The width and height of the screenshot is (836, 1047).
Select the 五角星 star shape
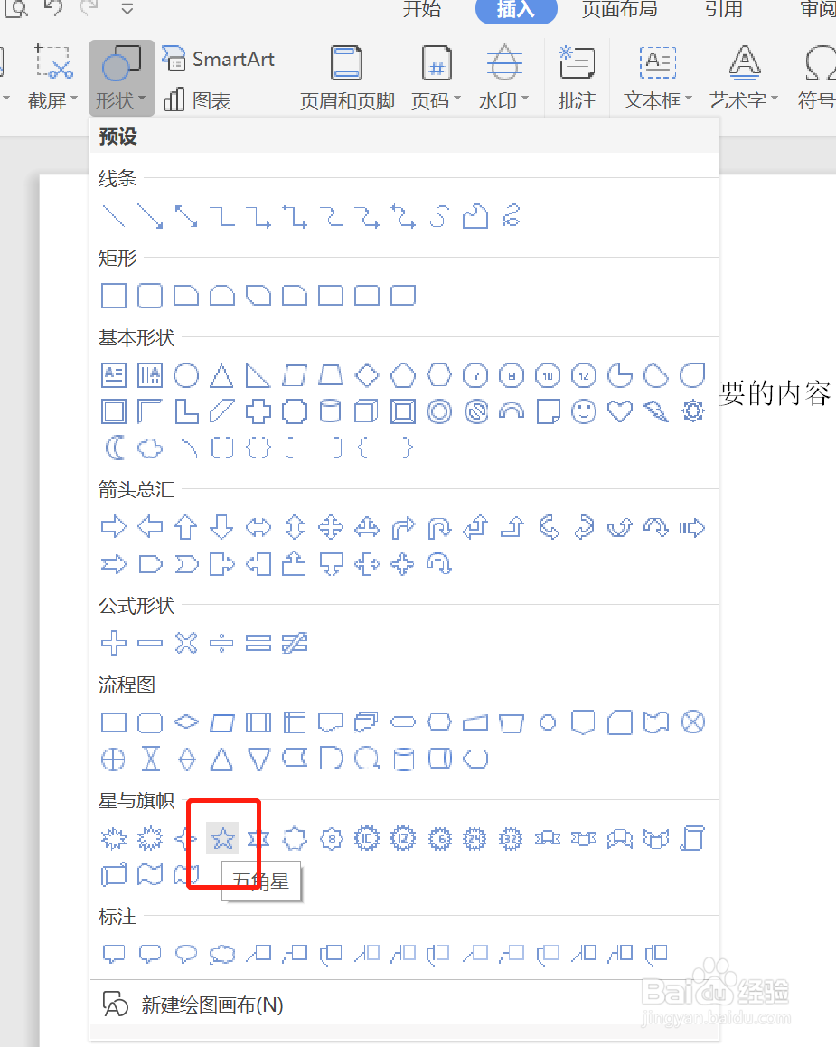pos(221,838)
